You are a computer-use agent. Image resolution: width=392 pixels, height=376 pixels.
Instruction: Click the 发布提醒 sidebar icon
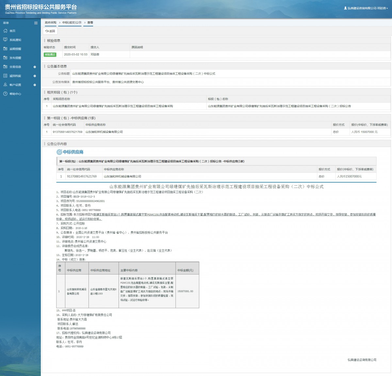pyautogui.click(x=5, y=58)
